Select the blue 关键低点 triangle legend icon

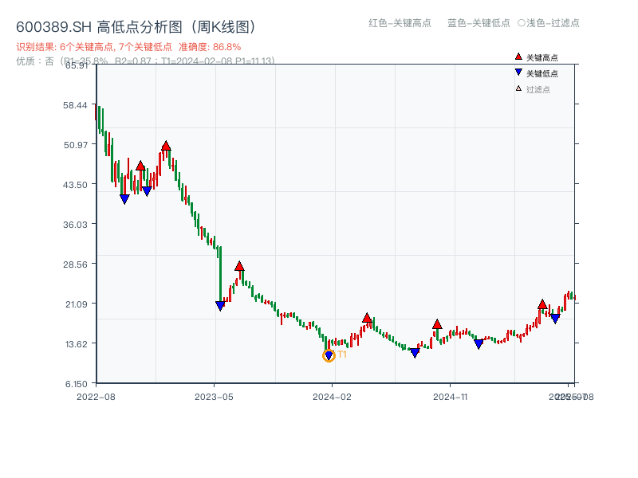pos(517,70)
